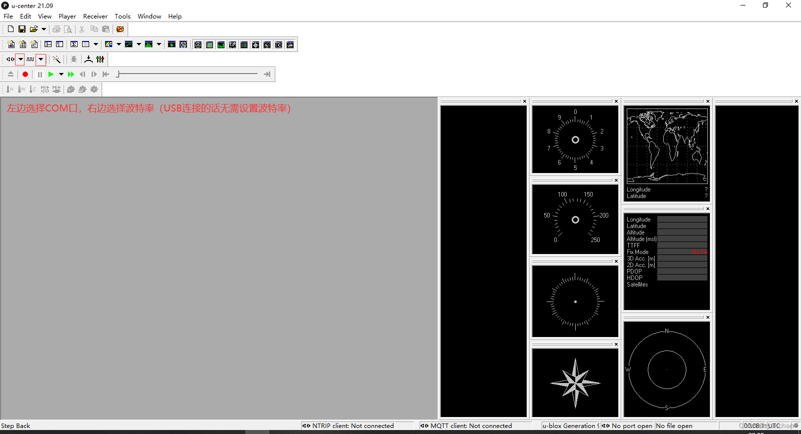Click the connect/disconnect plug icon

click(11, 59)
